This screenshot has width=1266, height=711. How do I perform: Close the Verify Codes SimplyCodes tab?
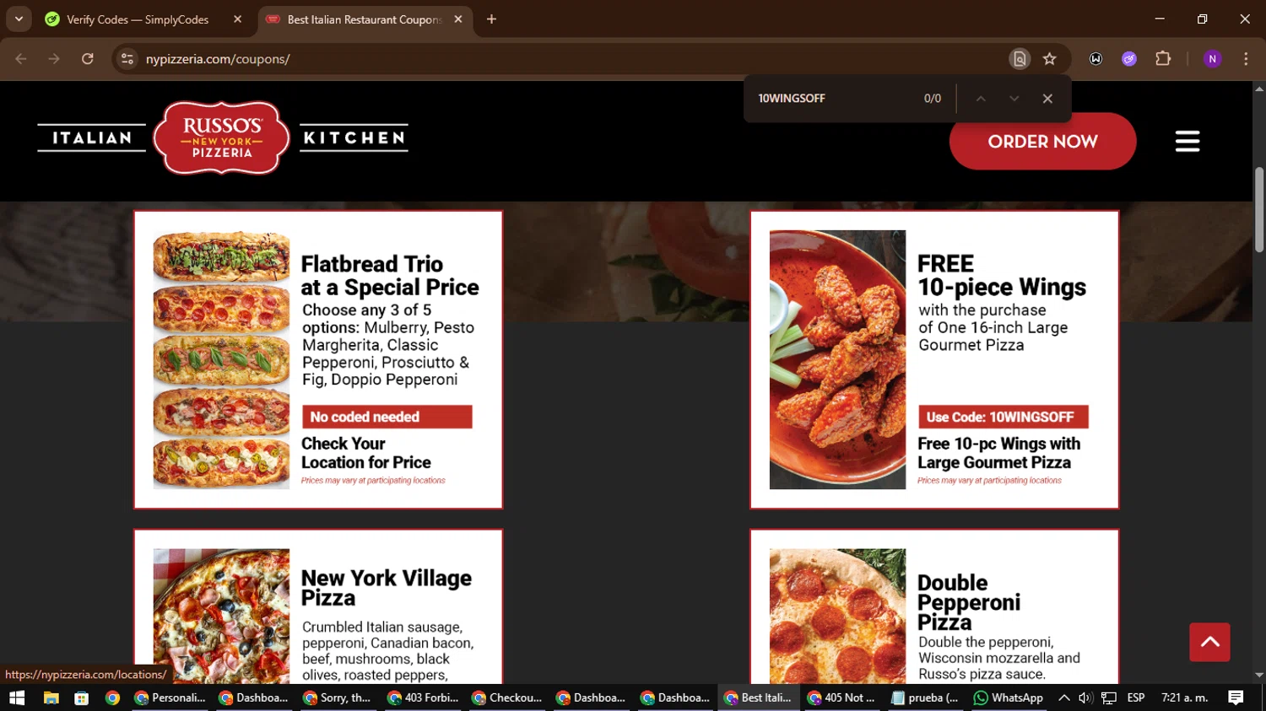237,19
